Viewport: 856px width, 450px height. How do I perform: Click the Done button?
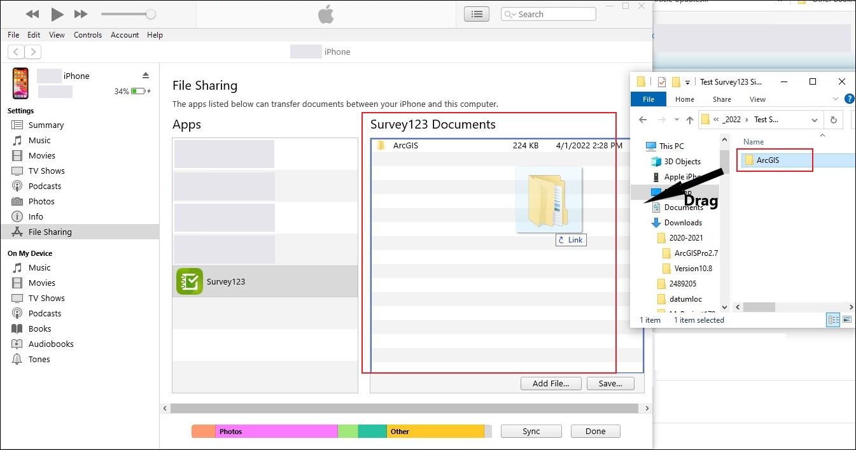click(596, 431)
